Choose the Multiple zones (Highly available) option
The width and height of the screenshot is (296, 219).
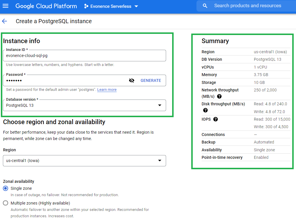click(5, 203)
